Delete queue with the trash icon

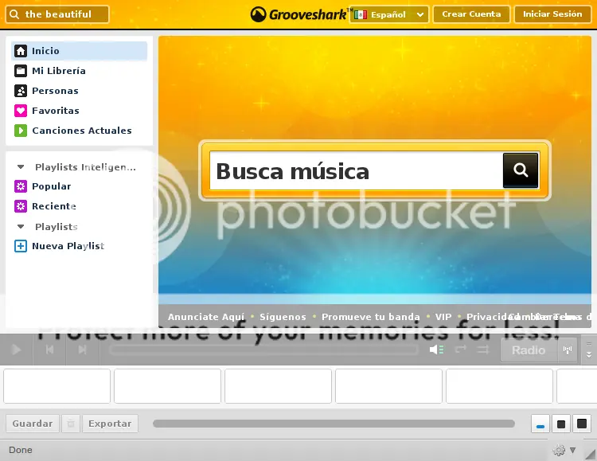coord(71,424)
